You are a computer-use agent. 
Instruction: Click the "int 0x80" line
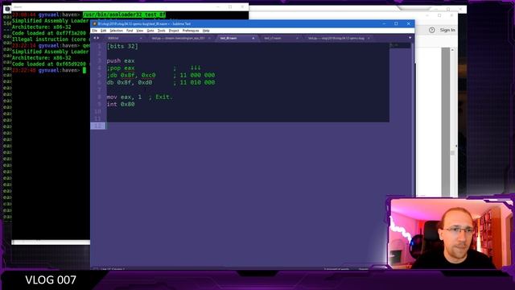[121, 104]
